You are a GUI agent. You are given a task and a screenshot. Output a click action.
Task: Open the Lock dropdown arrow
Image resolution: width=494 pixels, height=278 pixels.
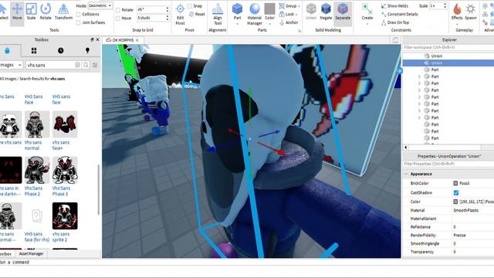click(296, 15)
